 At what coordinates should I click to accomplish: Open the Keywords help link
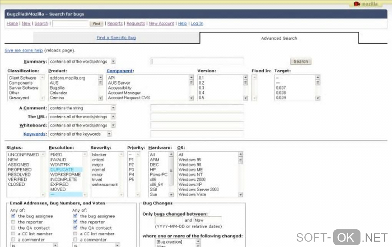click(34, 134)
